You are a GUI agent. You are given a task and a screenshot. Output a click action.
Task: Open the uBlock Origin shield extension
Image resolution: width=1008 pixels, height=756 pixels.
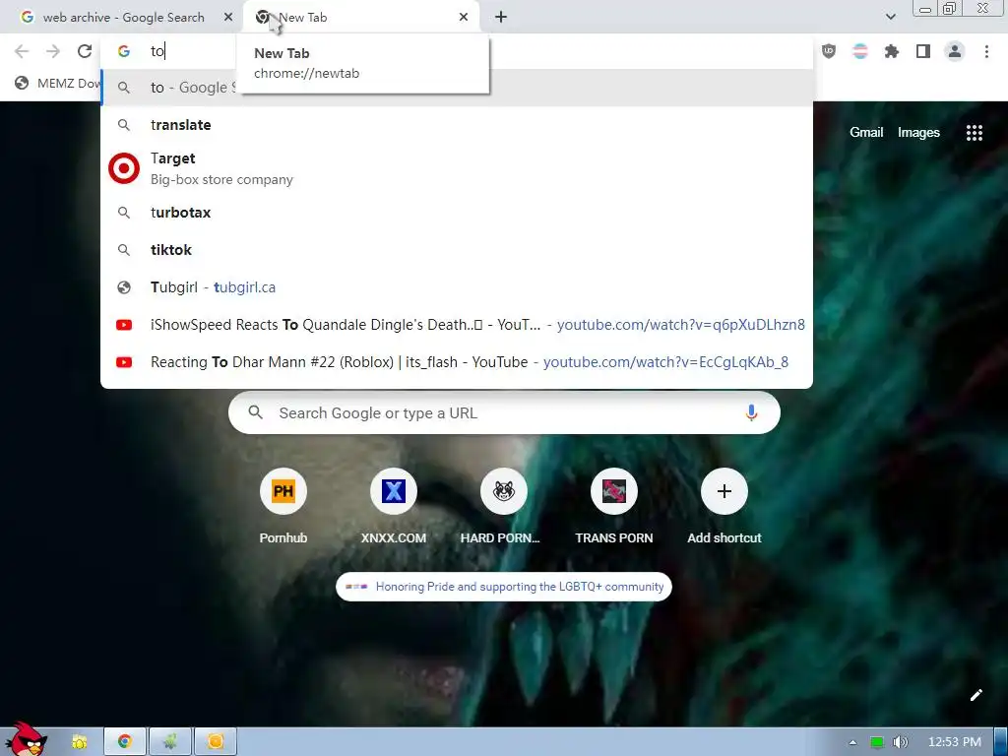click(x=829, y=51)
